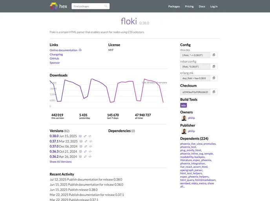This screenshot has height=201, width=270.
Task: Open the Sponsor link
Action: pos(55,63)
